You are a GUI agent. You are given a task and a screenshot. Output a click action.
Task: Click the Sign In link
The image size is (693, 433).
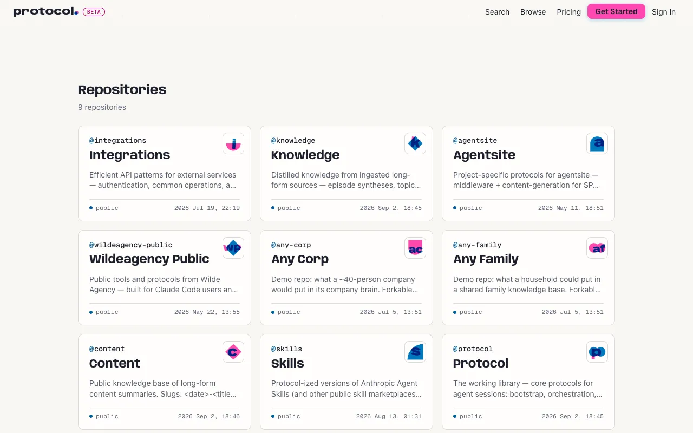664,12
